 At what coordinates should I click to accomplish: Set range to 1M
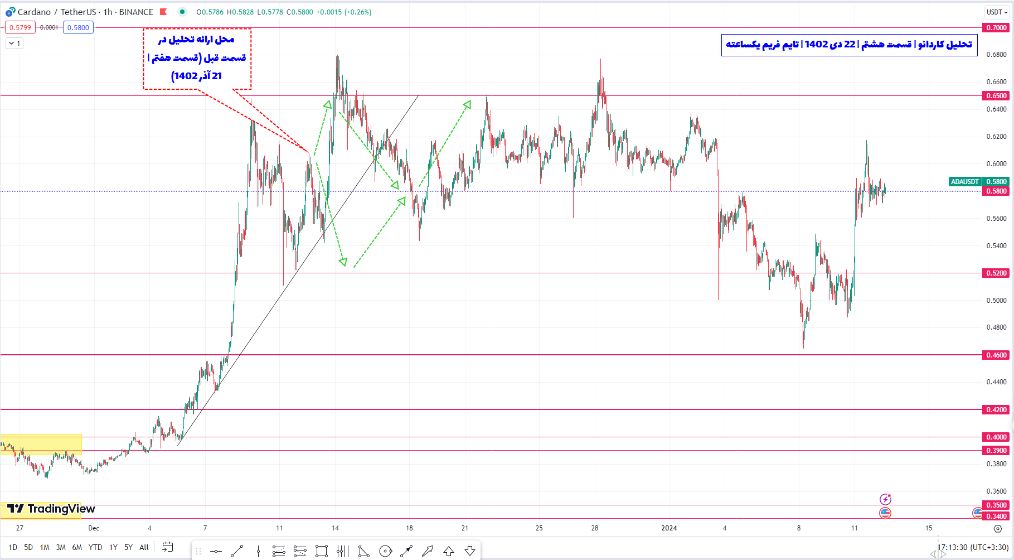pos(45,547)
